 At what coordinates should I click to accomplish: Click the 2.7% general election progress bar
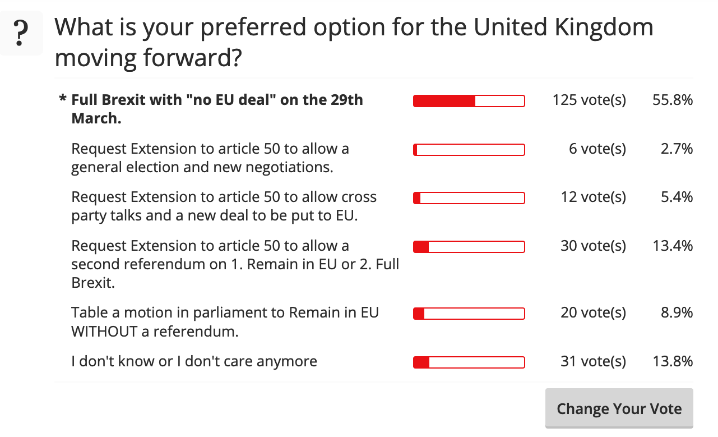pyautogui.click(x=469, y=150)
